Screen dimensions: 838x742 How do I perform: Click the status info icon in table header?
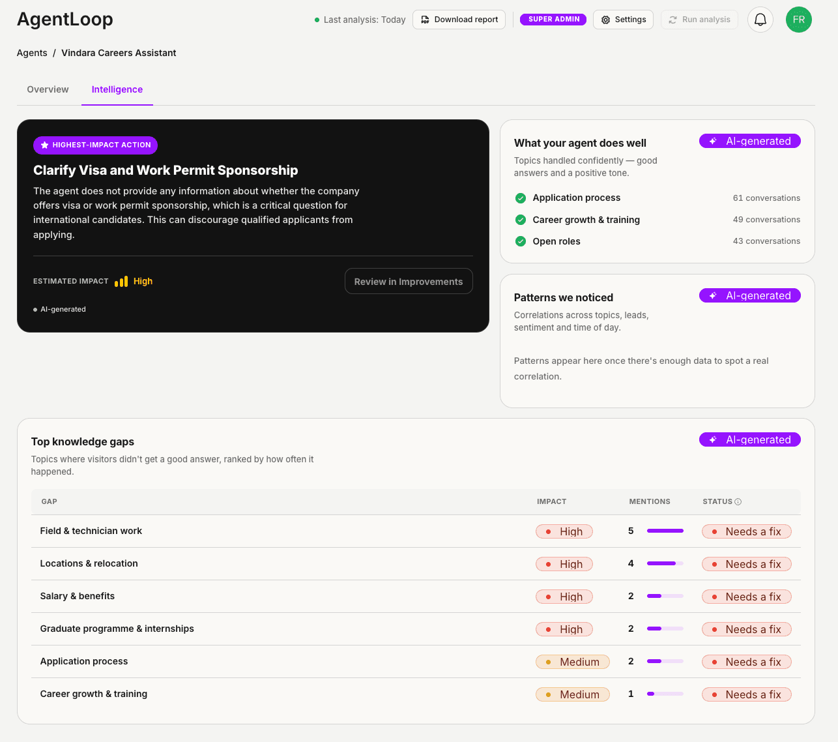738,502
